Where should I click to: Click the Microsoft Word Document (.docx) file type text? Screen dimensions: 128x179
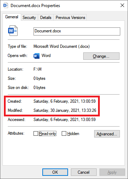62,46
